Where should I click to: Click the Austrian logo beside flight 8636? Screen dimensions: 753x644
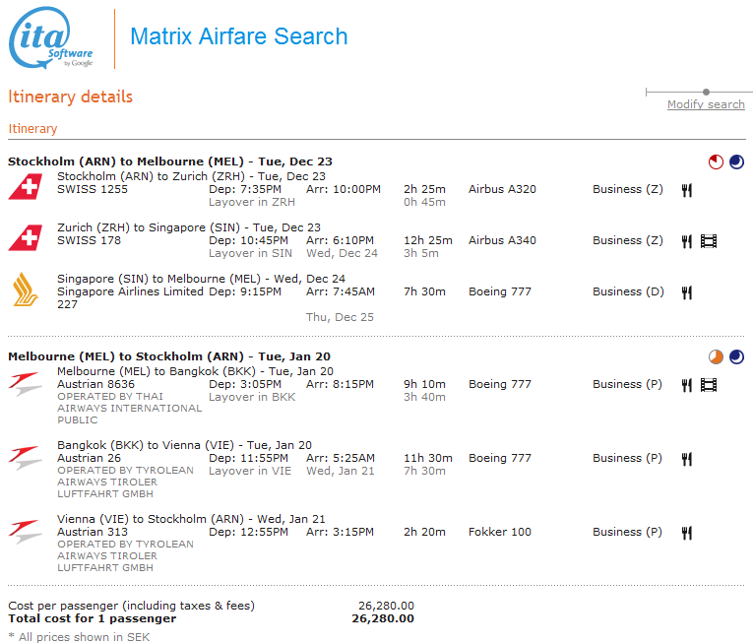(x=26, y=384)
